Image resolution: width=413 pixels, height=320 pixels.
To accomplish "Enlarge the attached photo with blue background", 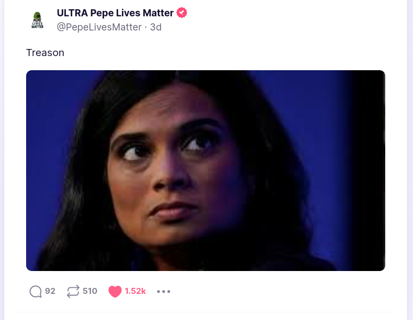I will 206,170.
